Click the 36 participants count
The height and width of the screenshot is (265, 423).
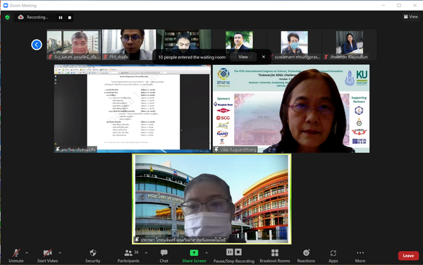[136, 252]
